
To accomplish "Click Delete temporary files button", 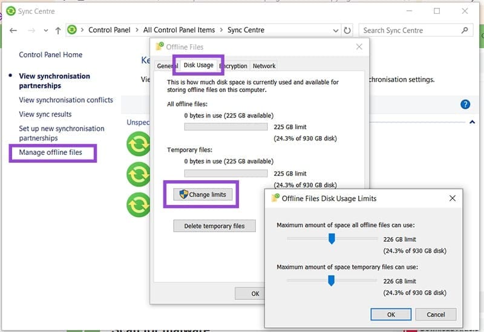I will click(x=215, y=226).
